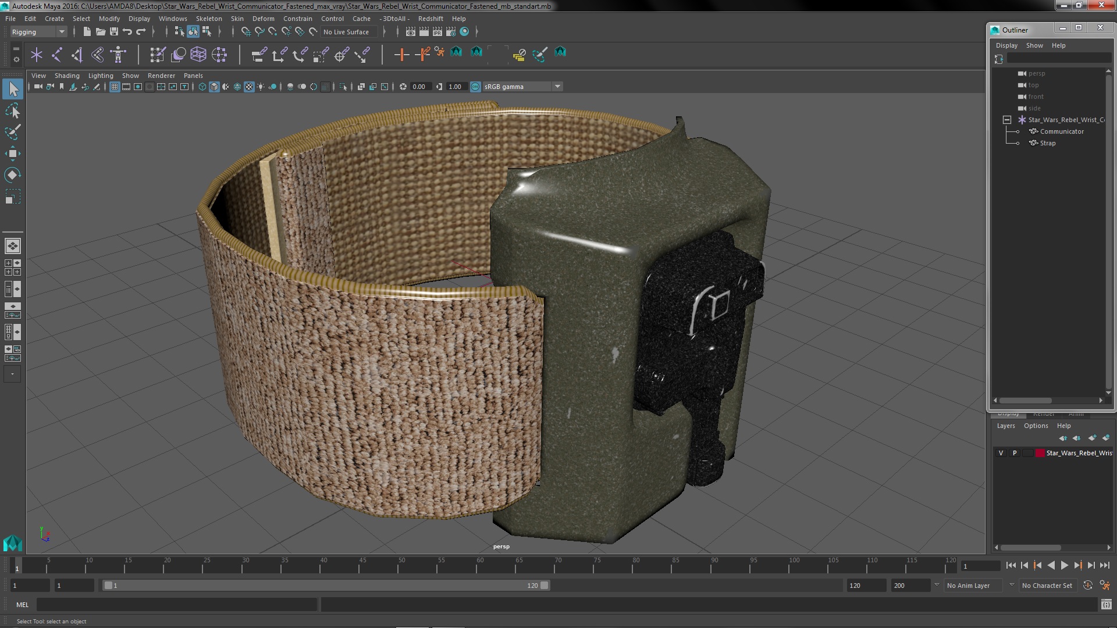Viewport: 1117px width, 628px height.
Task: Toggle layer visibility V box
Action: pyautogui.click(x=1001, y=453)
